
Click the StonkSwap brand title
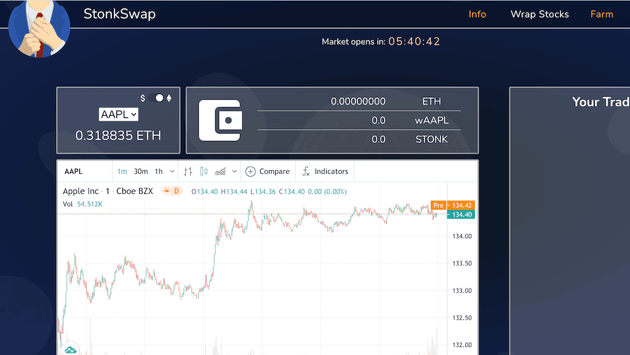pos(119,14)
